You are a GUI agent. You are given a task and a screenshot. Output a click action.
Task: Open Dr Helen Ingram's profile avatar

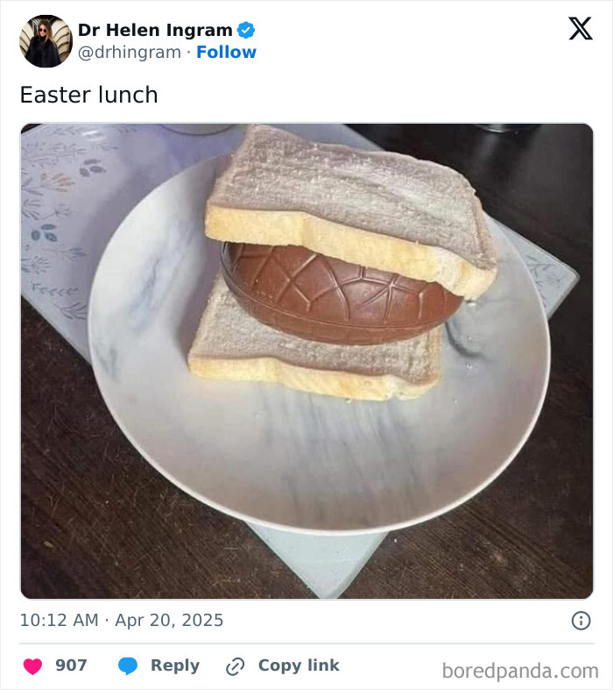point(46,40)
